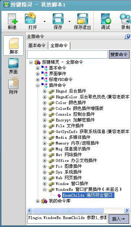
Task: Click the horizontal scrollbar thumb
Action: pyautogui.click(x=68, y=210)
